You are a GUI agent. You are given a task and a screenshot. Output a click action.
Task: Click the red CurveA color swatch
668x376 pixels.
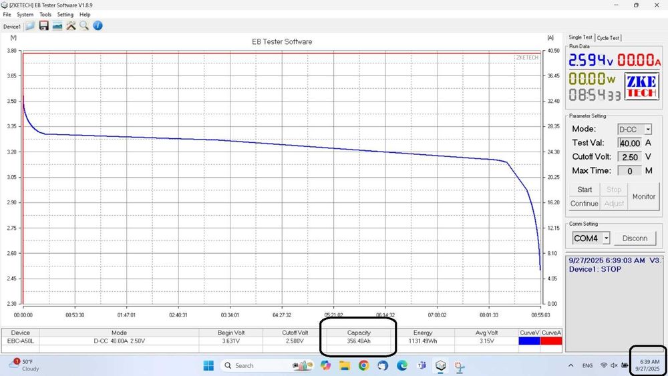click(551, 341)
